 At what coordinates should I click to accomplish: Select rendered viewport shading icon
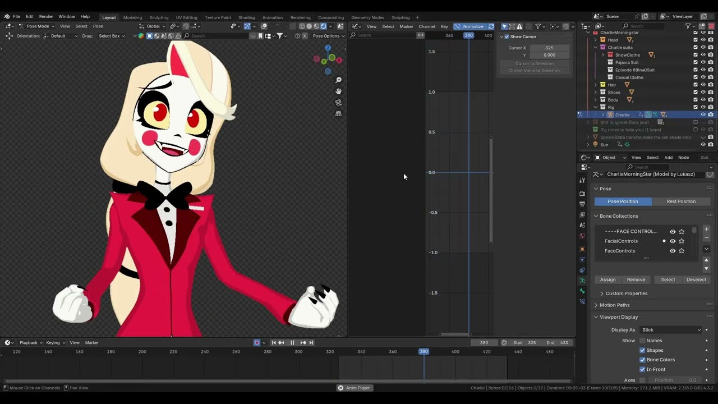tap(323, 26)
